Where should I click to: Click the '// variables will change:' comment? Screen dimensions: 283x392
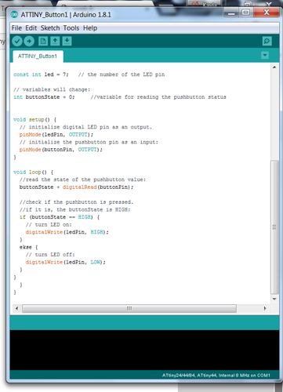[x=52, y=89]
